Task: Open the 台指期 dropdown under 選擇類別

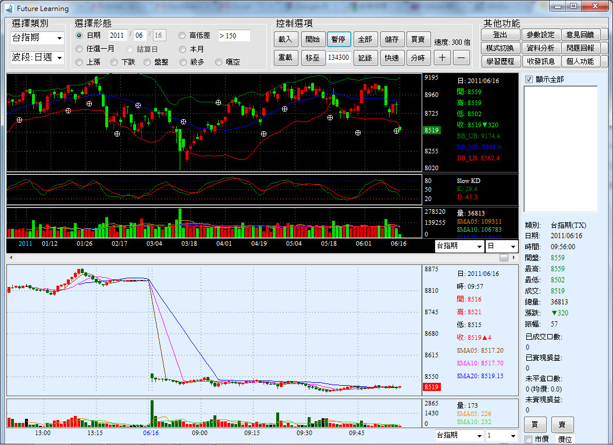Action: pyautogui.click(x=37, y=38)
